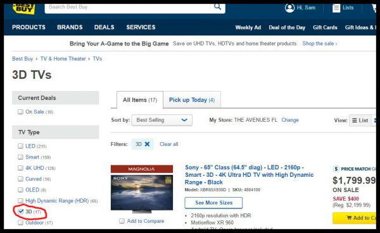
Task: Open the DEALS menu
Action: 104,27
